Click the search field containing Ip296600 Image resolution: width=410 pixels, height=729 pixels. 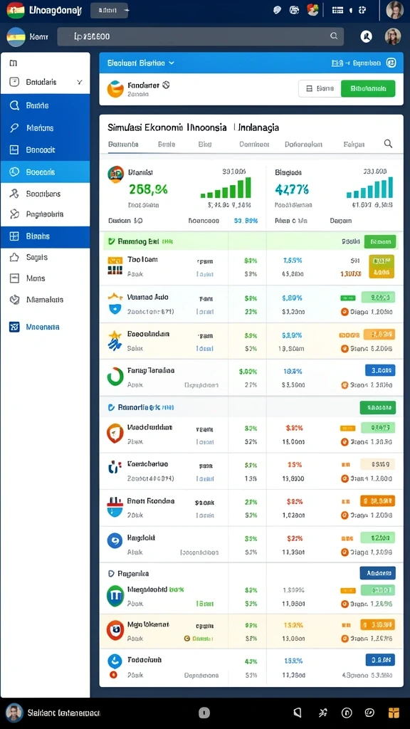(x=200, y=36)
